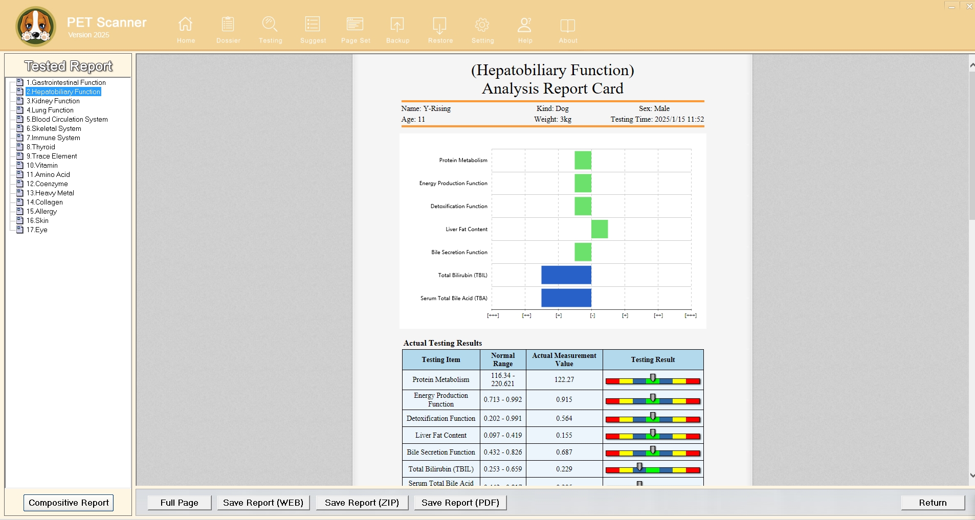The height and width of the screenshot is (520, 975).
Task: Open the Home toolbar icon
Action: tap(186, 24)
